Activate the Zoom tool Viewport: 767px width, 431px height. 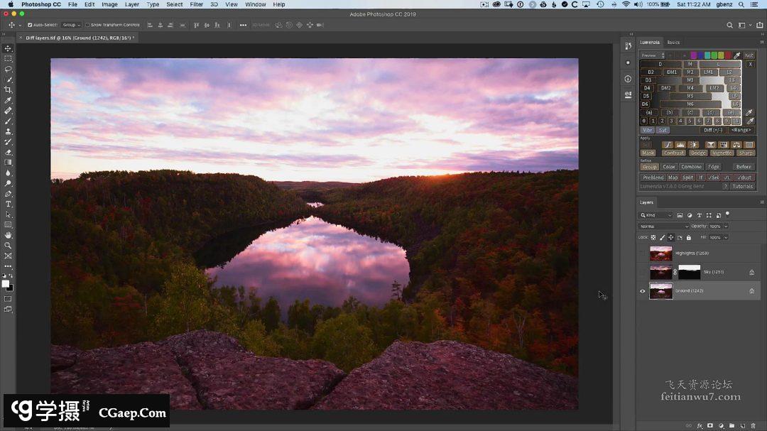pos(9,245)
